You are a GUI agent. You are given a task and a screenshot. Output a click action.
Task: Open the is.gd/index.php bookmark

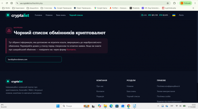[169, 8]
